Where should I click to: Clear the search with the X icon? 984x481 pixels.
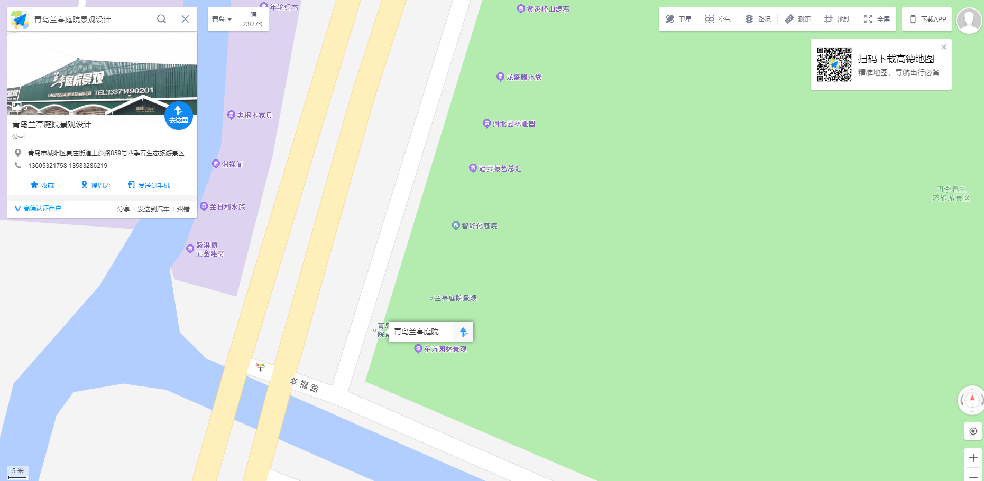185,19
